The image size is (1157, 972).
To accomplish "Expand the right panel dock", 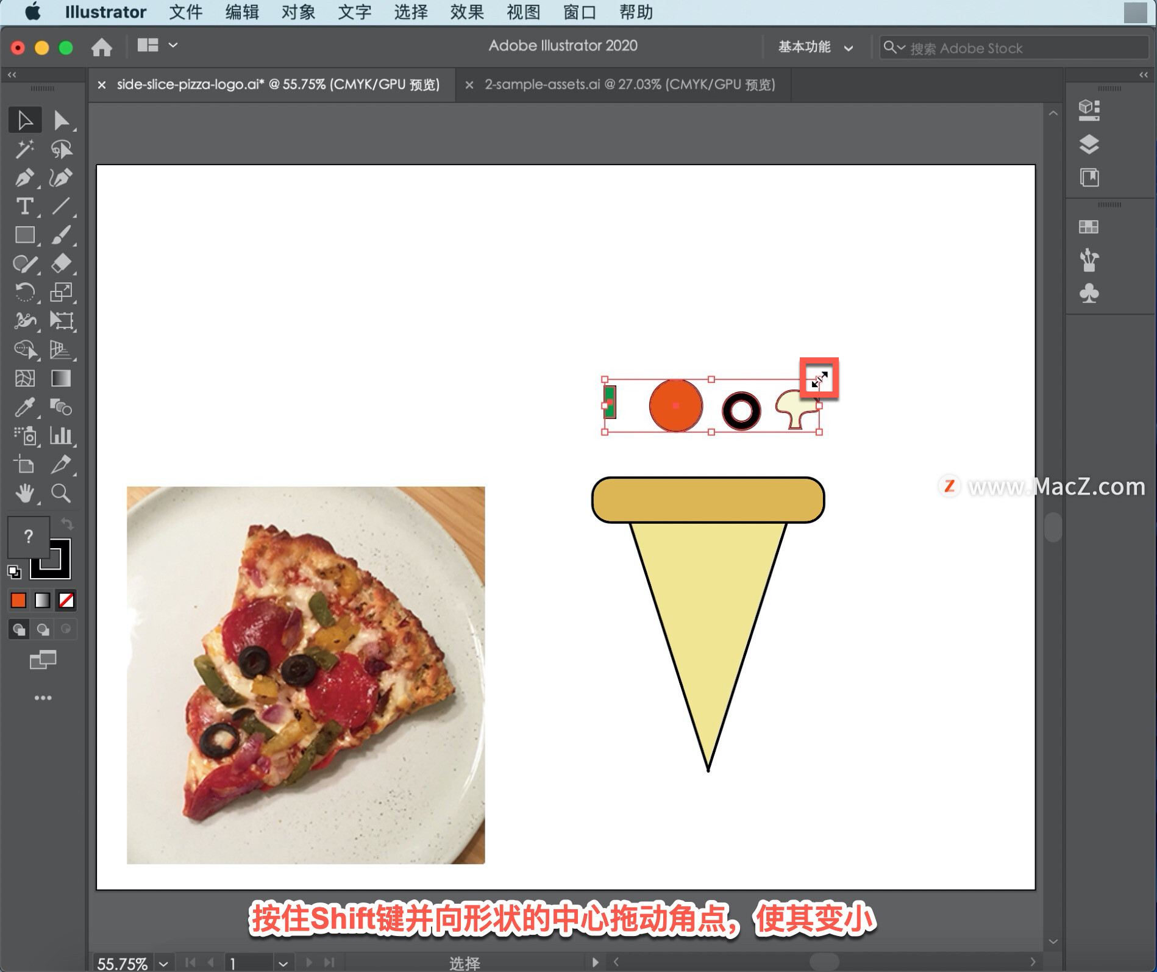I will pyautogui.click(x=1144, y=74).
